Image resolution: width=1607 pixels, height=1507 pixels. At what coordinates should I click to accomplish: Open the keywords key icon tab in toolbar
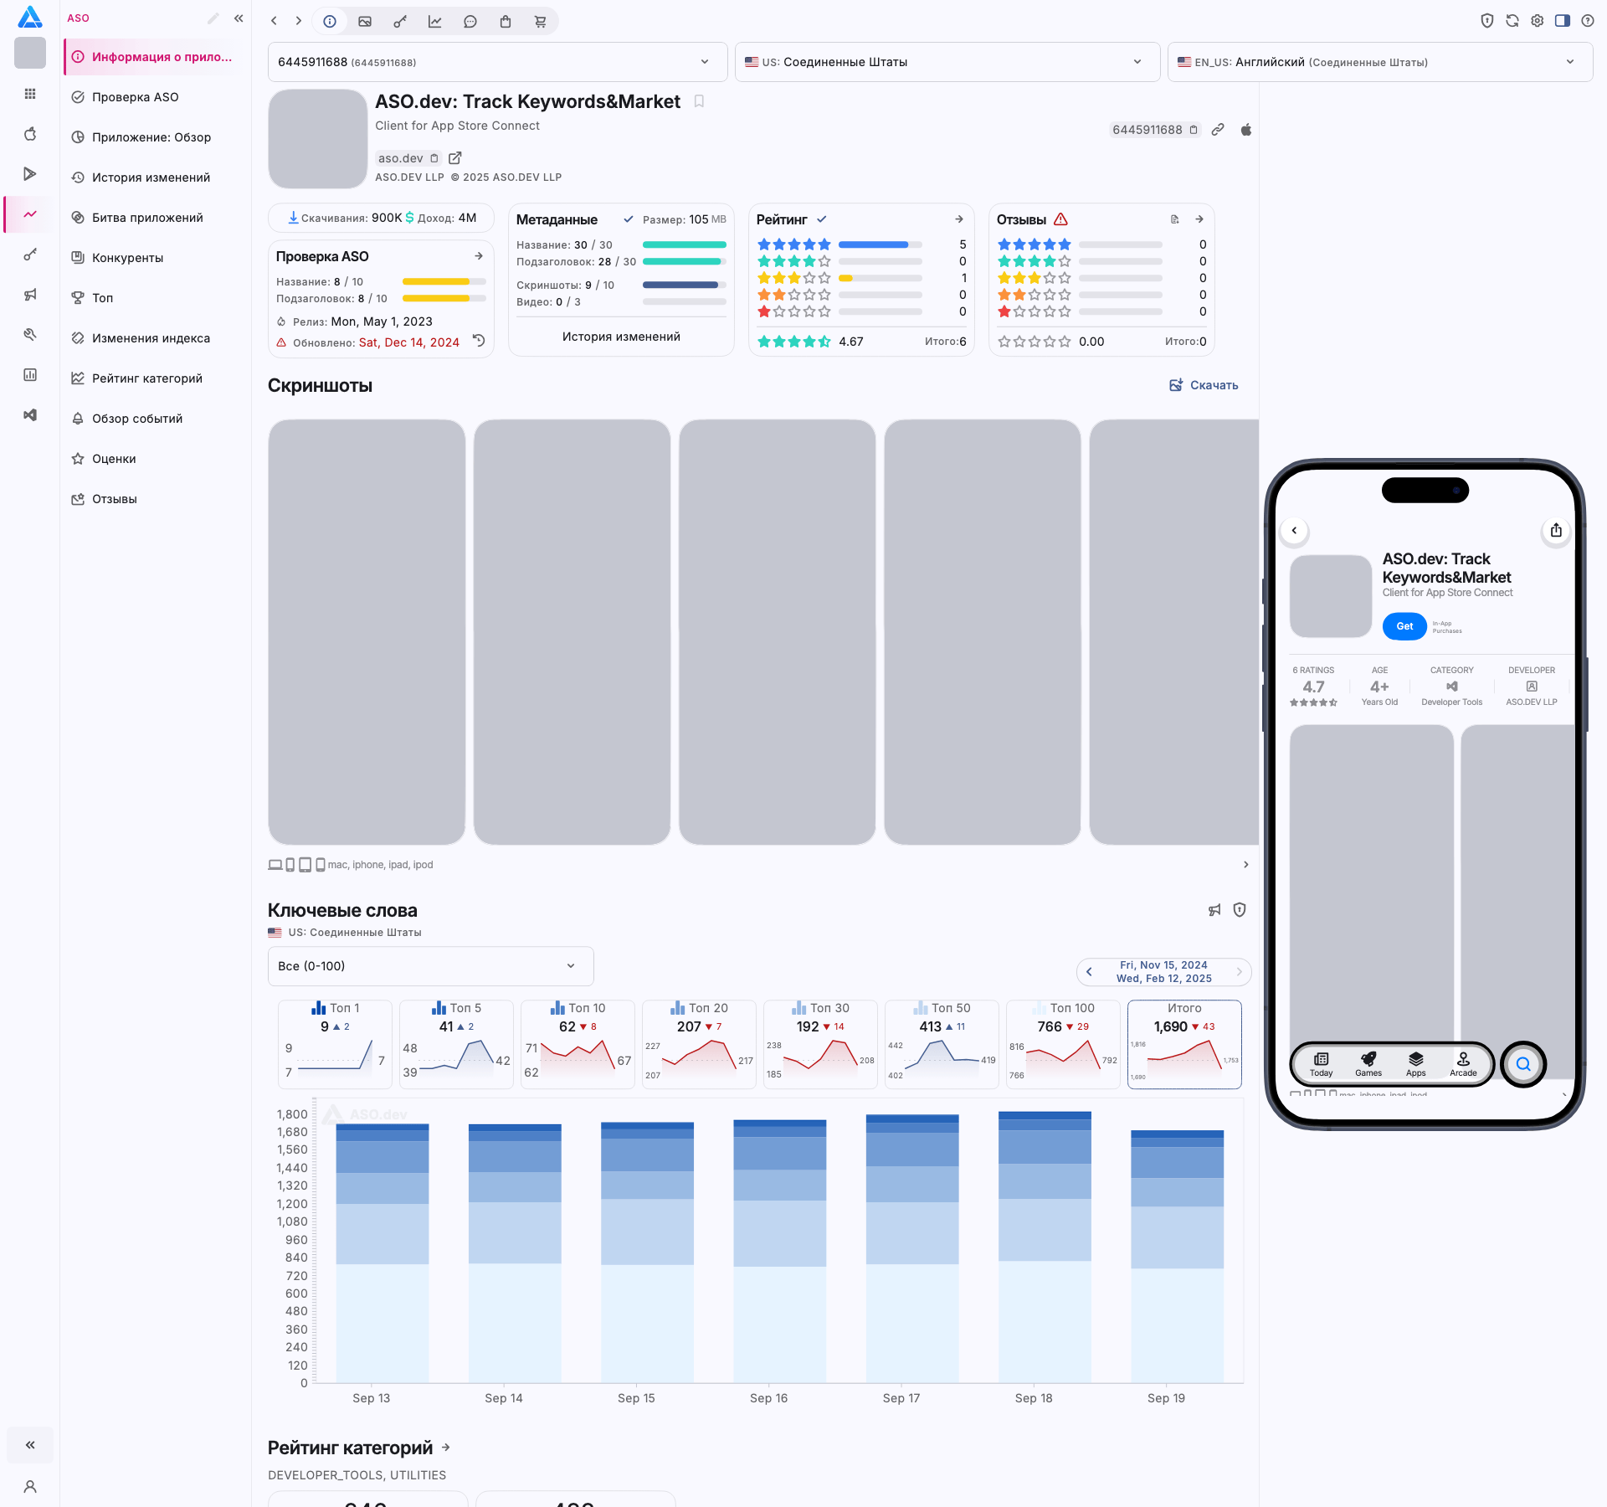[400, 22]
